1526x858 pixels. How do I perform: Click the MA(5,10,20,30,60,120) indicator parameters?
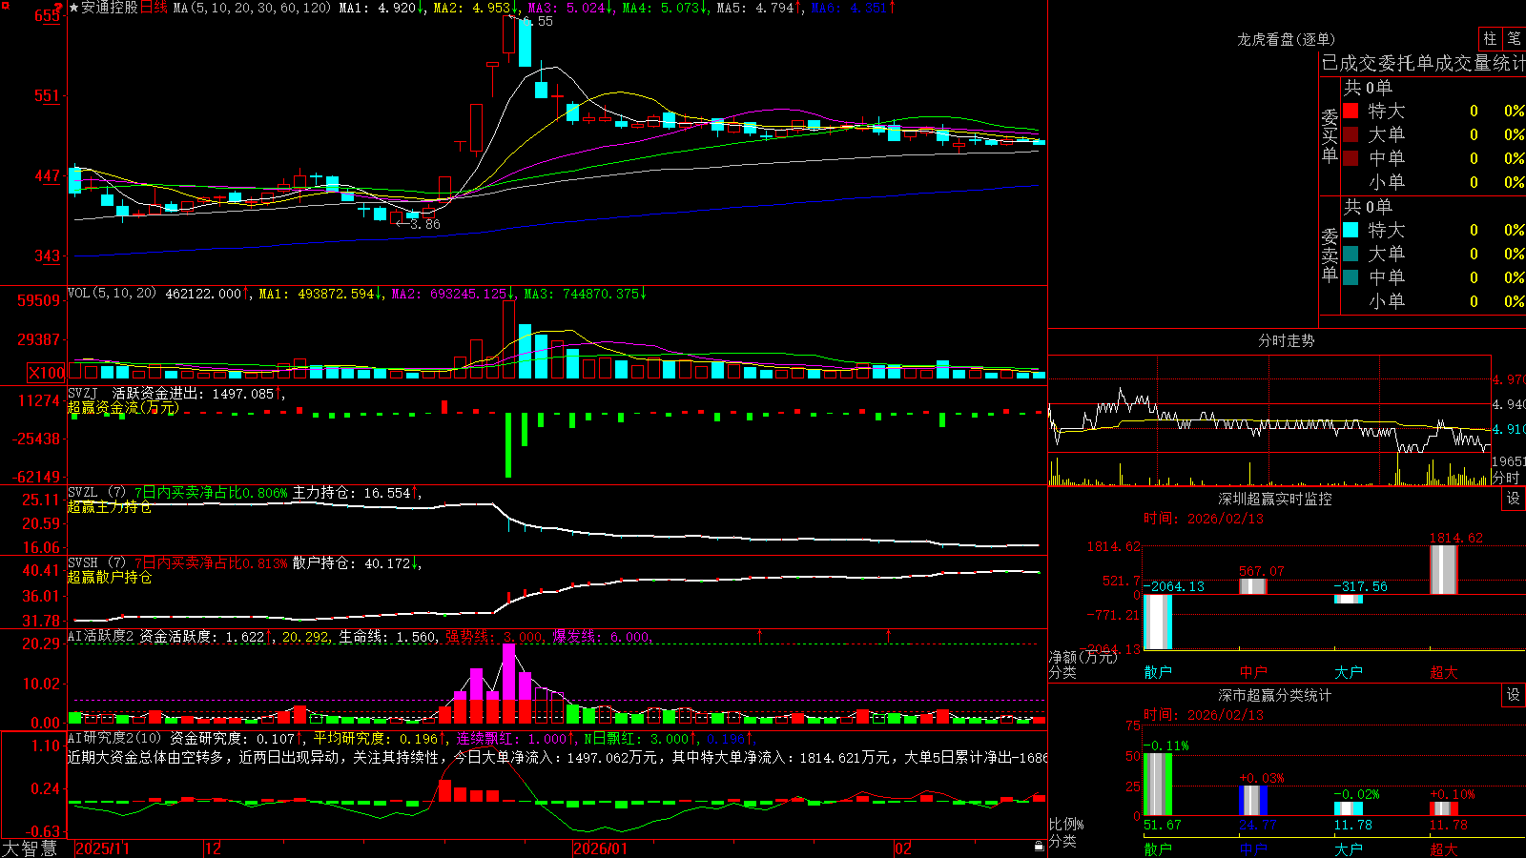pyautogui.click(x=252, y=8)
